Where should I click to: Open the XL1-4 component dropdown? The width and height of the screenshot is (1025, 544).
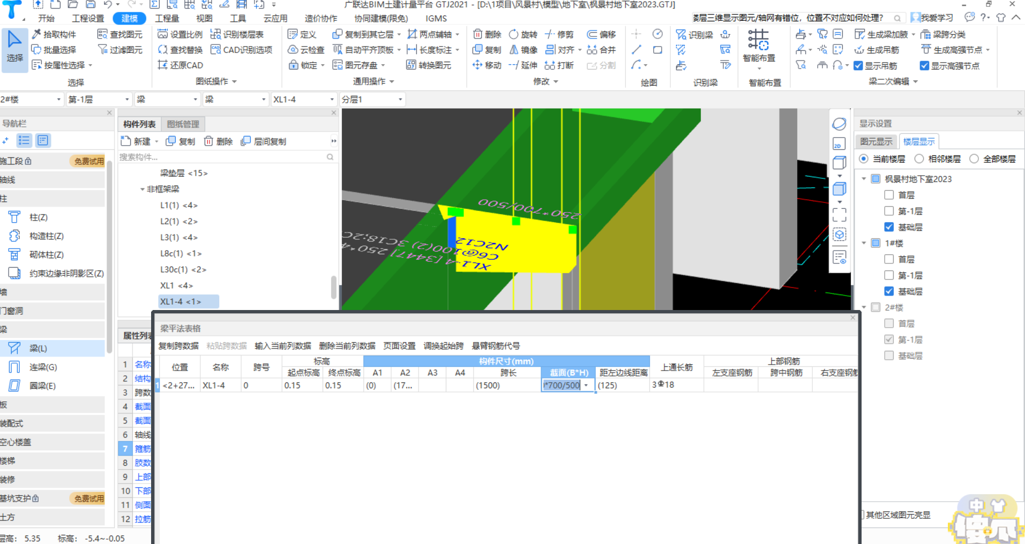[x=332, y=100]
